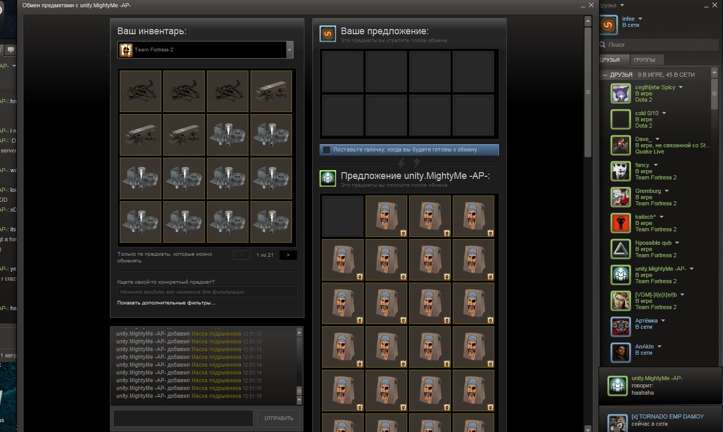Select last item in first inventory row
723x432 pixels.
pos(271,91)
